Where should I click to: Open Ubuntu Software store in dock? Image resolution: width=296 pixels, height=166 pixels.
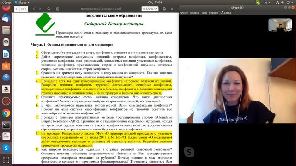pos(6,66)
